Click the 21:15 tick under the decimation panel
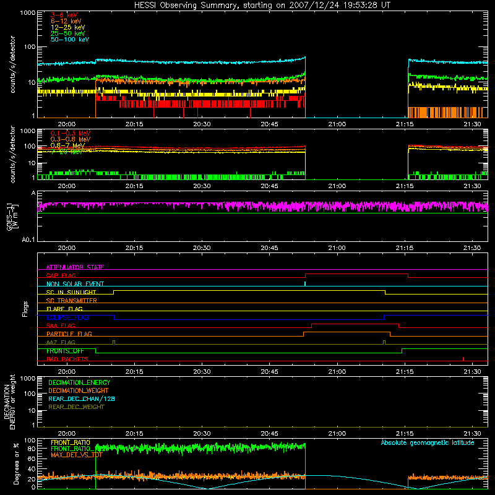The width and height of the screenshot is (495, 495). [x=405, y=434]
